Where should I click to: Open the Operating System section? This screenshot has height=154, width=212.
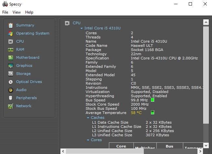click(x=33, y=33)
